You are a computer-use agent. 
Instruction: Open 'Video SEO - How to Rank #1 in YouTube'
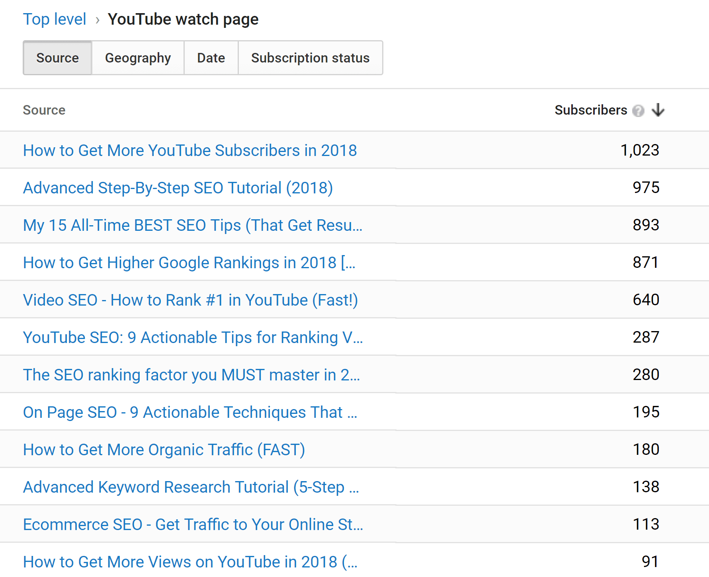coord(191,300)
